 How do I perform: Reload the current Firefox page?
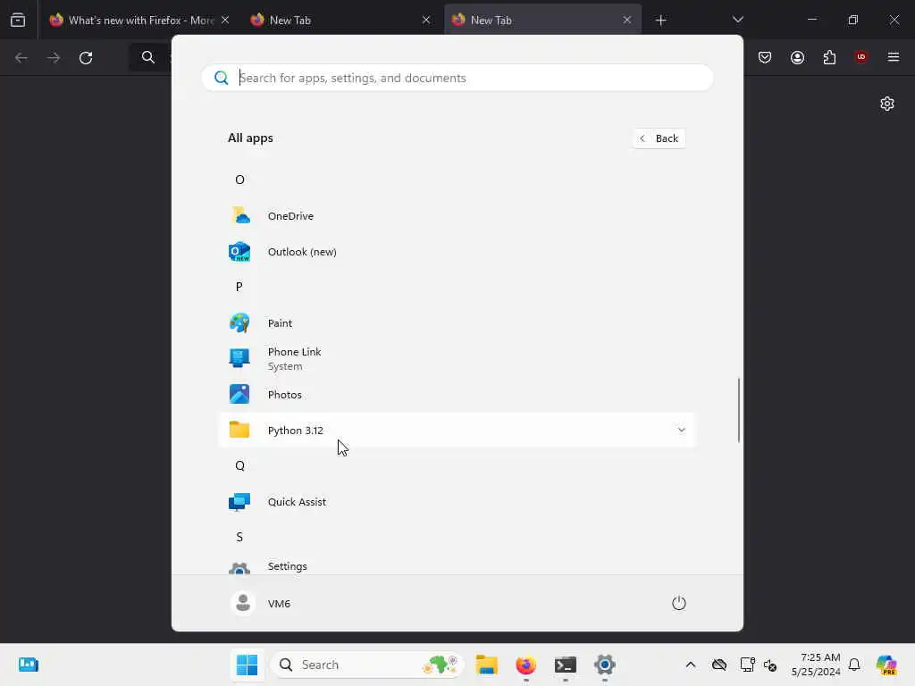tap(86, 58)
